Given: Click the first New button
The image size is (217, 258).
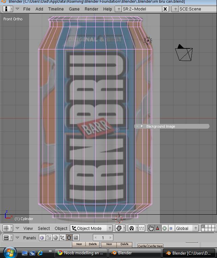Looking at the screenshot, I should click(79, 244).
